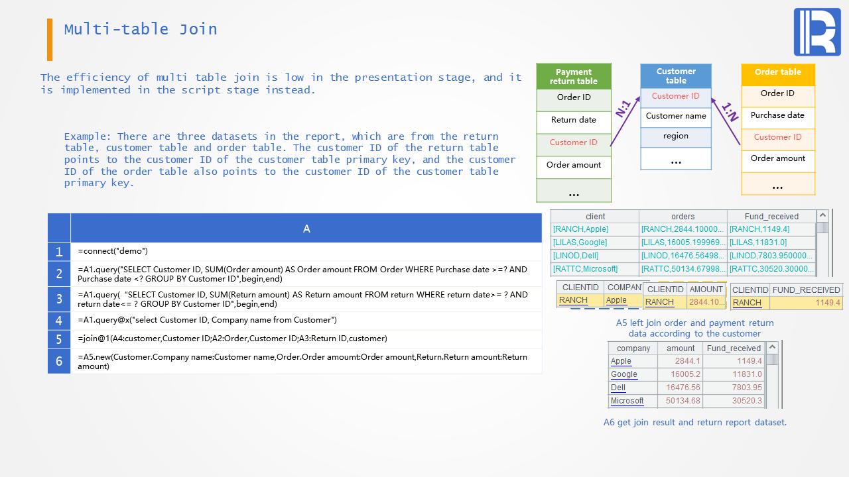Select the 'orders' column header
The image size is (849, 477).
pyautogui.click(x=683, y=217)
